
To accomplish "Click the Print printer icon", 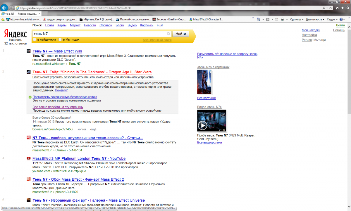I will tap(283, 20).
